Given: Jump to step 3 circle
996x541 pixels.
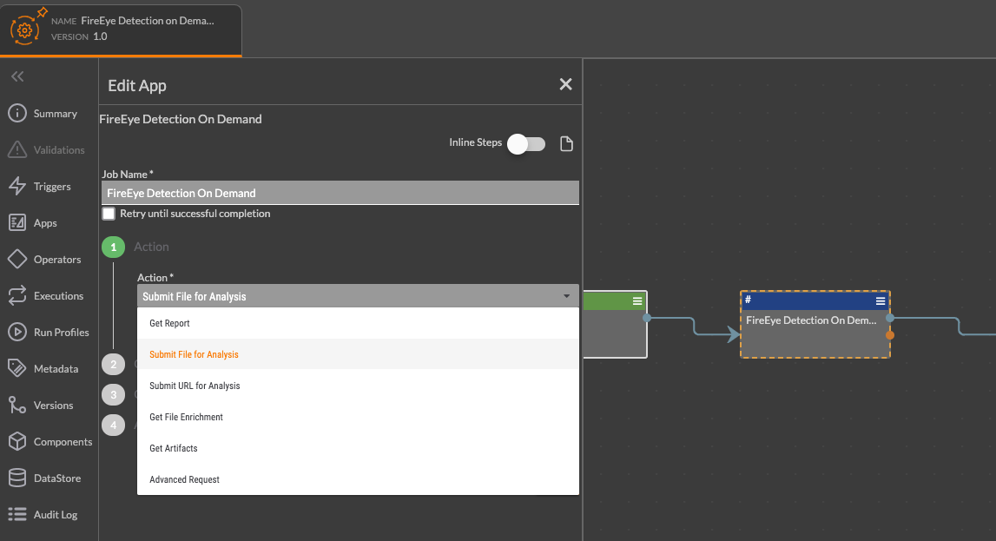Looking at the screenshot, I should click(x=114, y=394).
